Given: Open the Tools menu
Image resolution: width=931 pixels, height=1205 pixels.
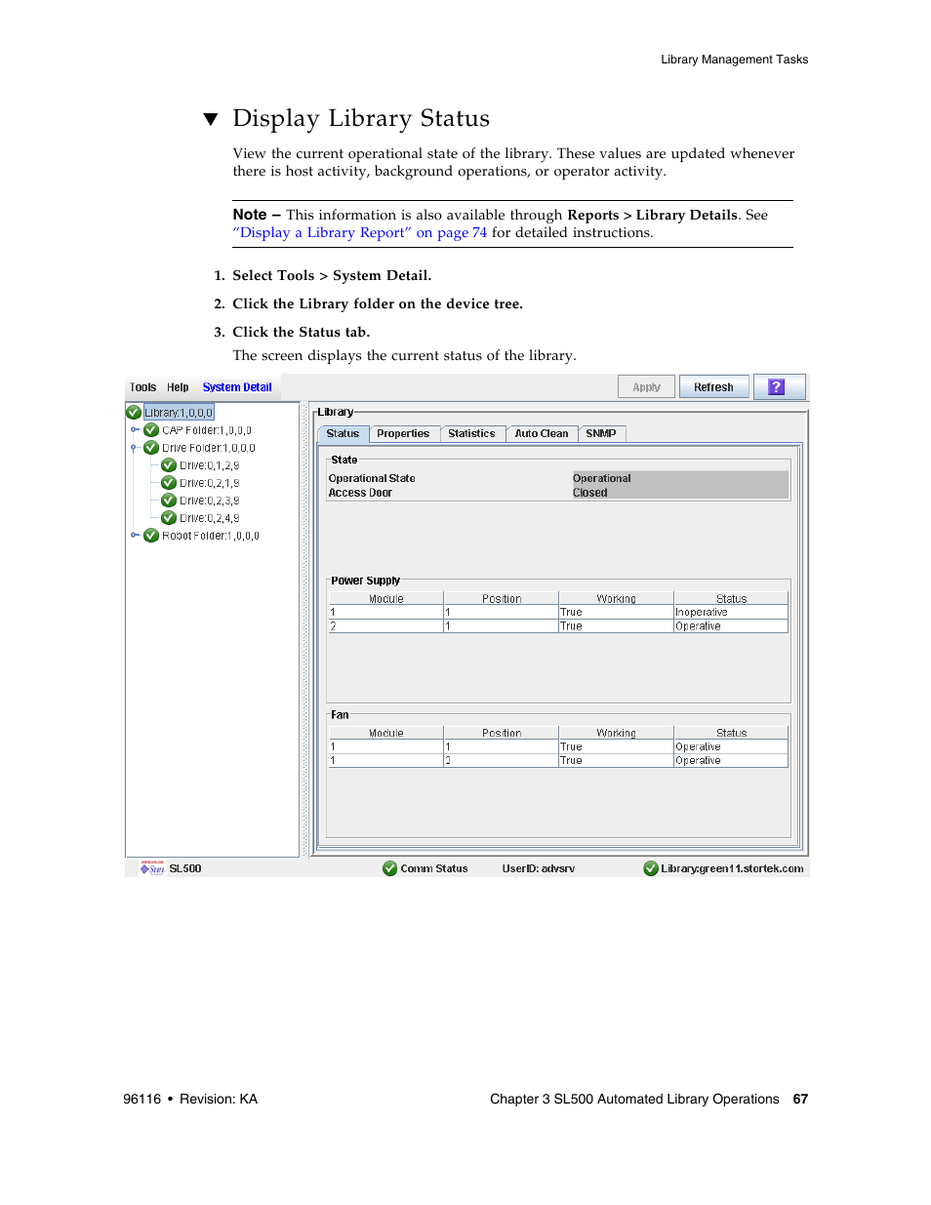Looking at the screenshot, I should click(142, 387).
